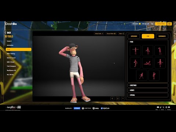176x132 pixels.
Task: Click the Upload traits button above viewer
Action: tap(99, 34)
